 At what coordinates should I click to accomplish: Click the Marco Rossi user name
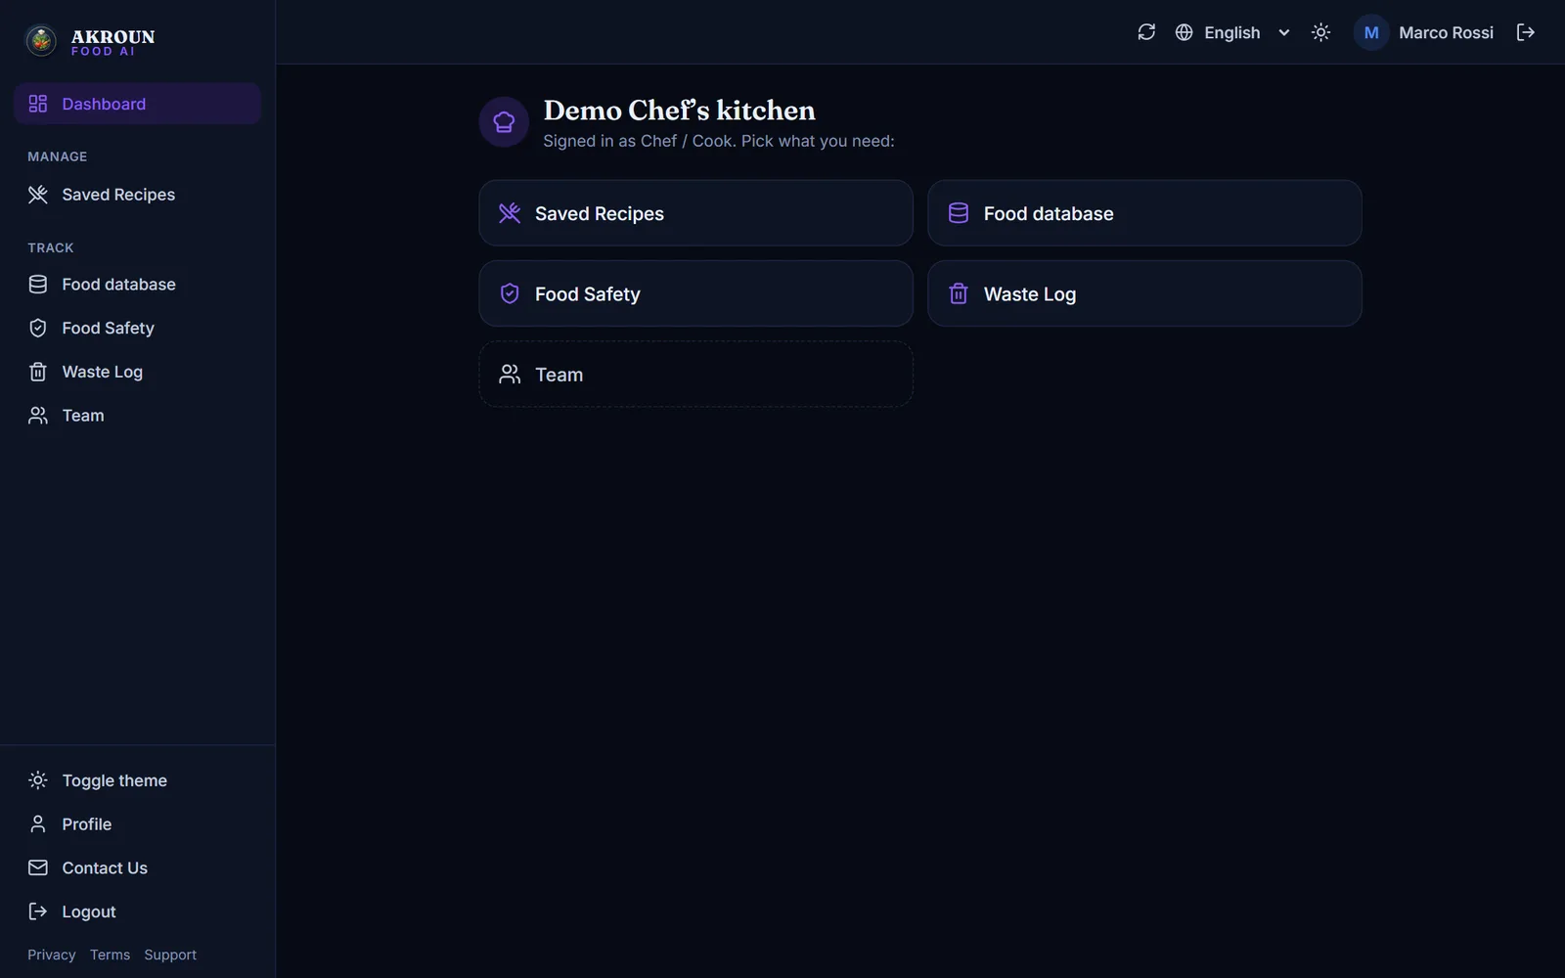[1446, 32]
